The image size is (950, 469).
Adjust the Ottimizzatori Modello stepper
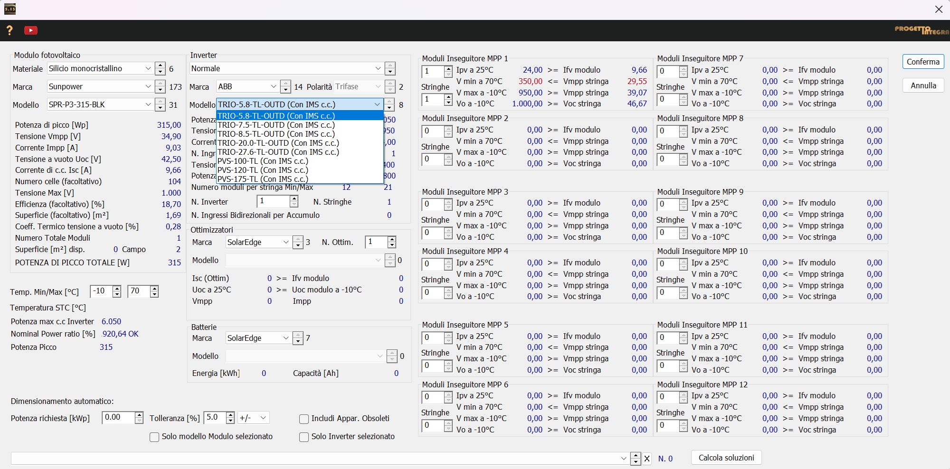390,260
